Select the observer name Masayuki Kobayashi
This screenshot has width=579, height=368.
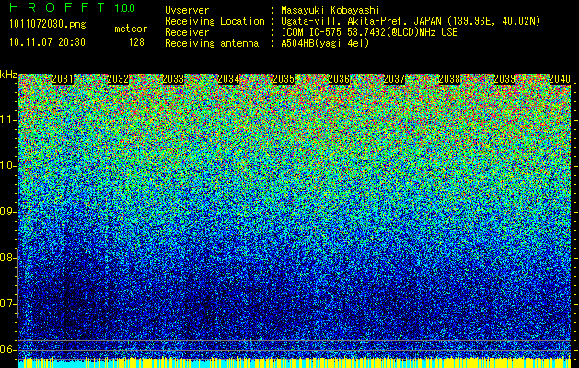click(330, 10)
